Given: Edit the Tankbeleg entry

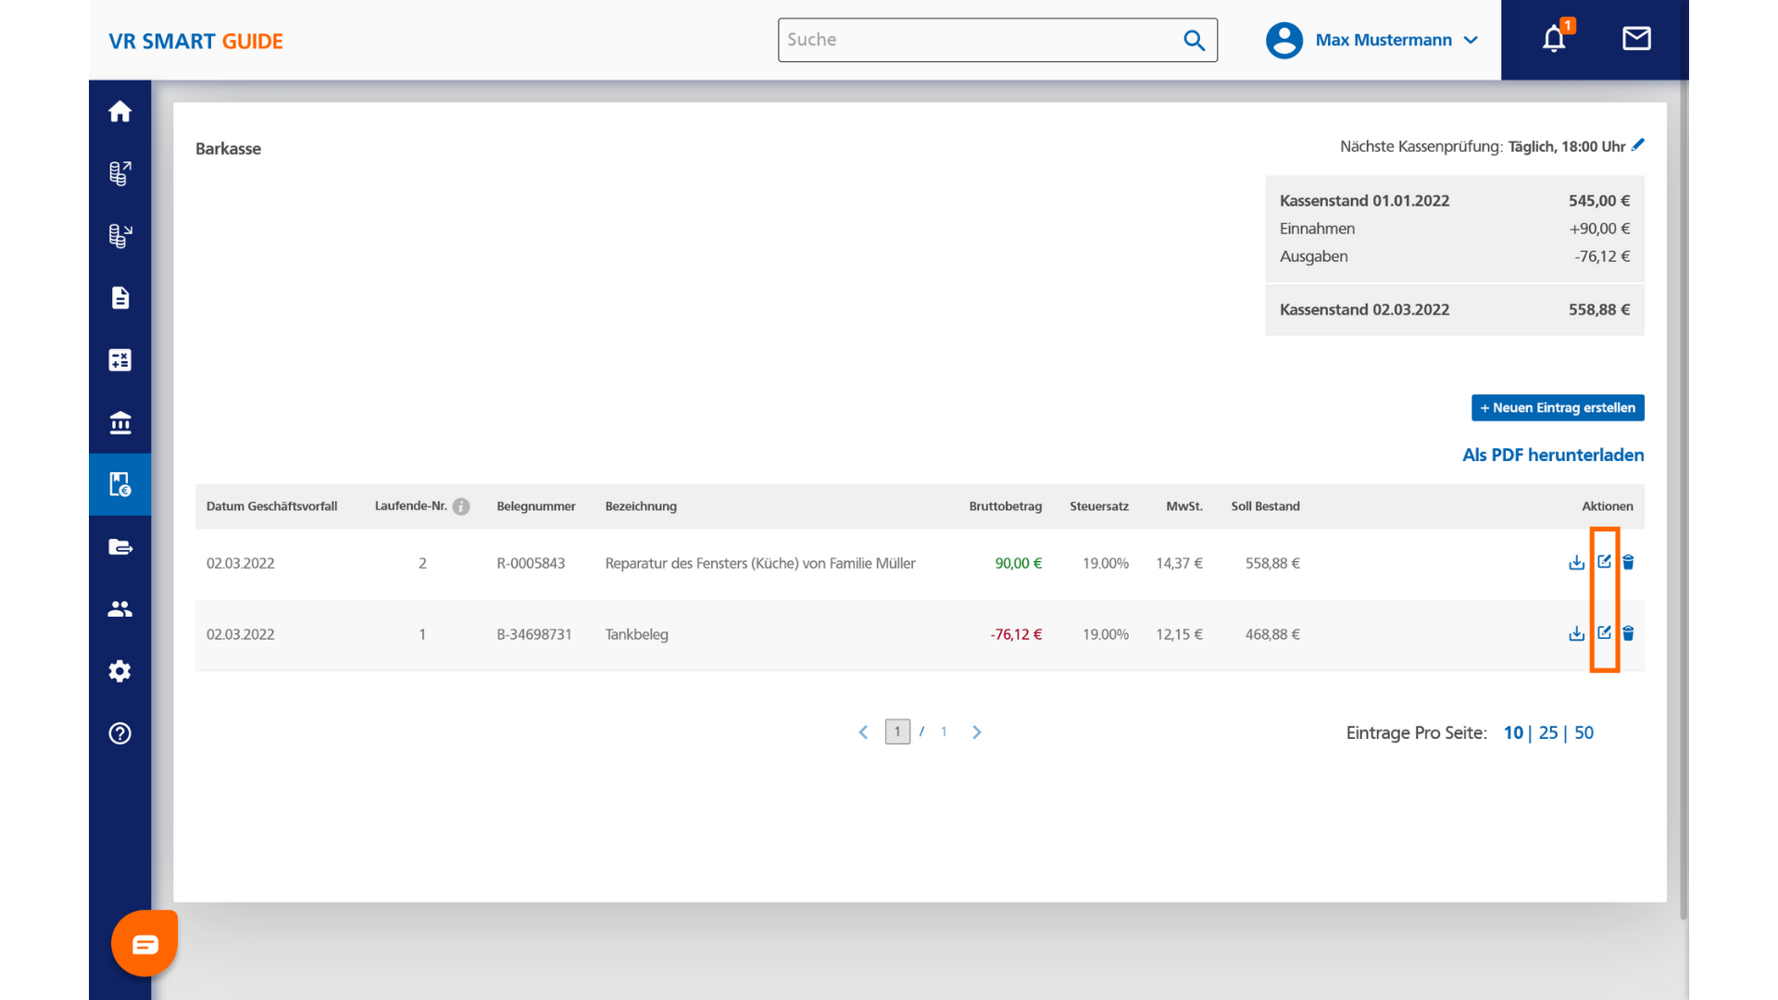Looking at the screenshot, I should point(1604,633).
